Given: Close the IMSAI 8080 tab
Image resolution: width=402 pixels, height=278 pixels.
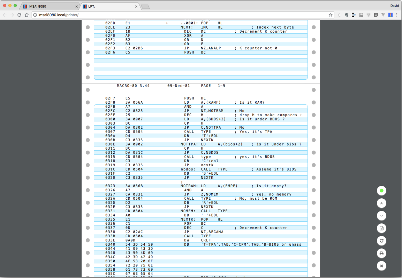Looking at the screenshot, I should [76, 6].
